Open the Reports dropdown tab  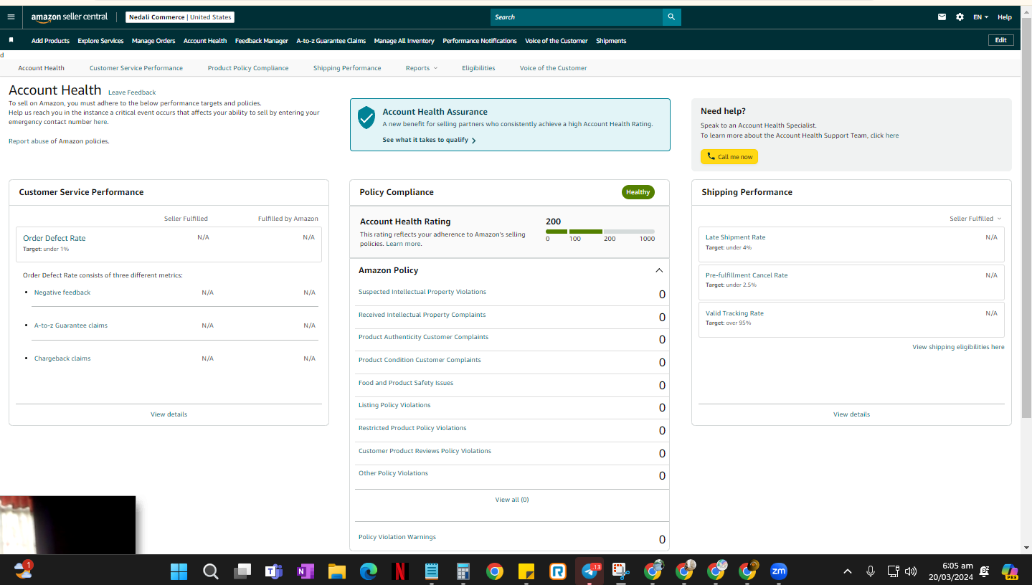(421, 68)
